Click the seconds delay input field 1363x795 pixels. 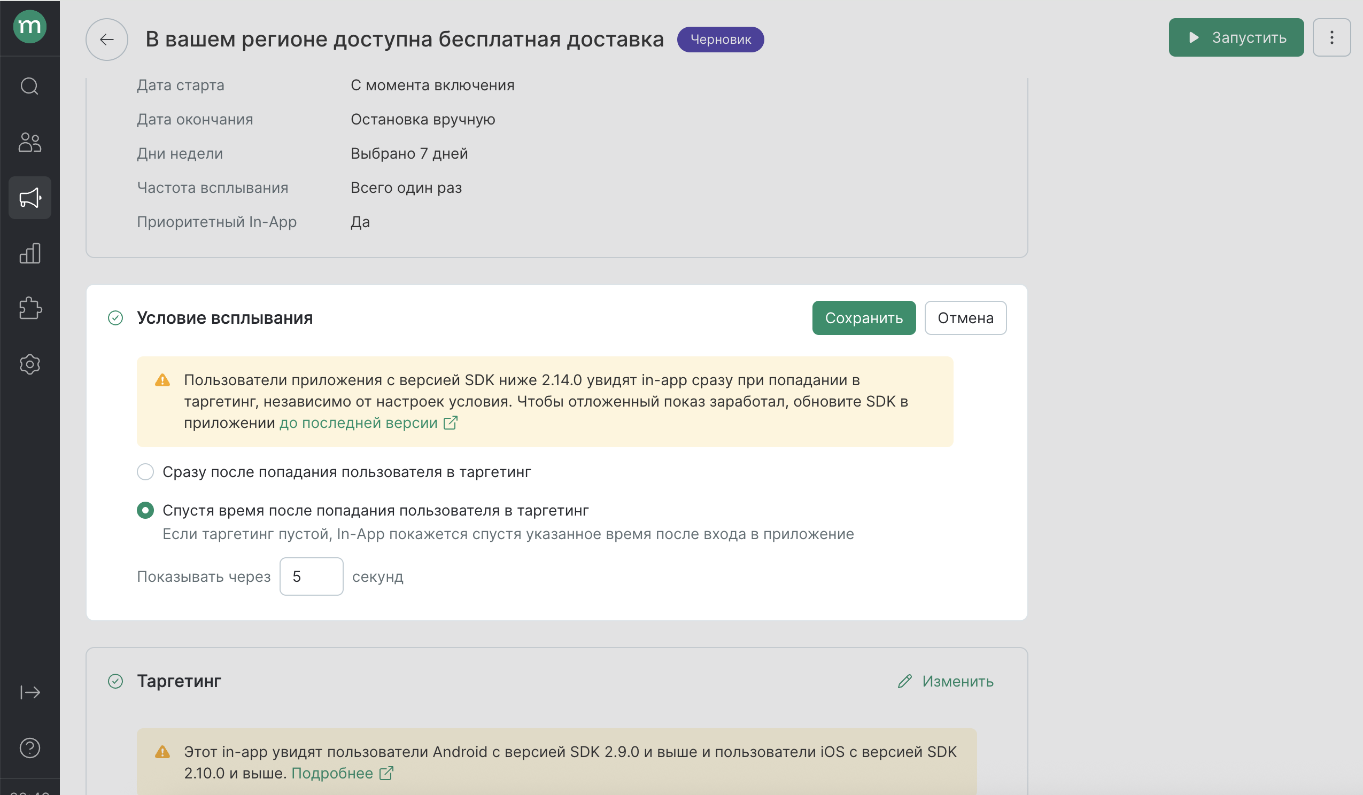pyautogui.click(x=312, y=576)
